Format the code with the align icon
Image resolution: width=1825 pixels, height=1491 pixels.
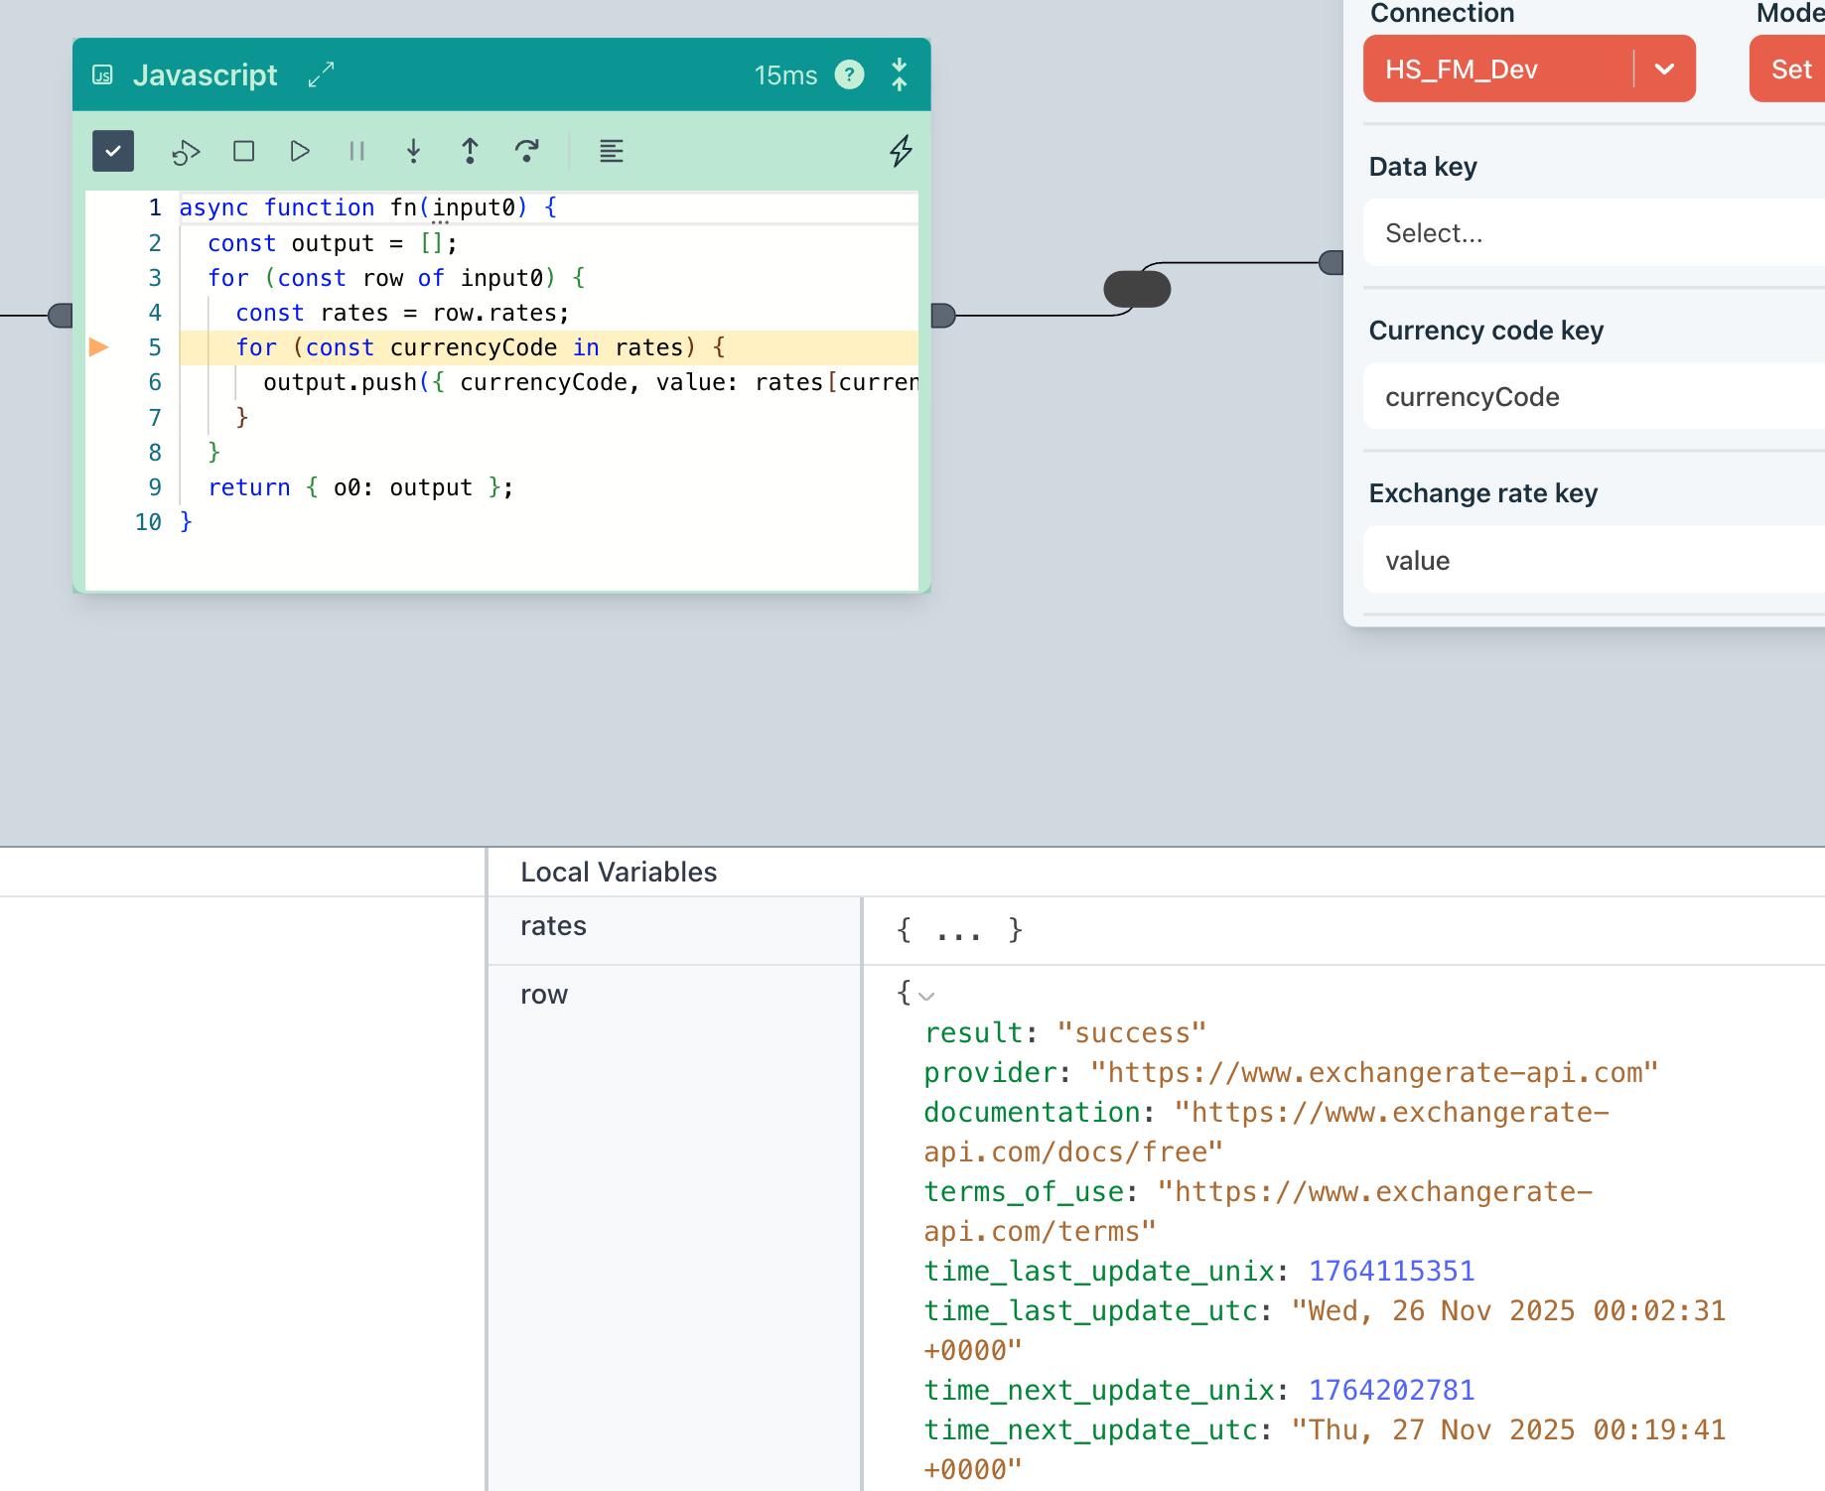click(x=611, y=151)
